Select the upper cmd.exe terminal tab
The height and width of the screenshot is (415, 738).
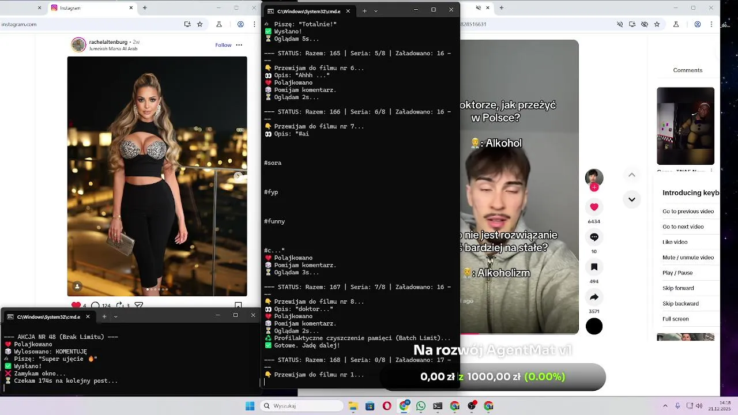(x=309, y=11)
